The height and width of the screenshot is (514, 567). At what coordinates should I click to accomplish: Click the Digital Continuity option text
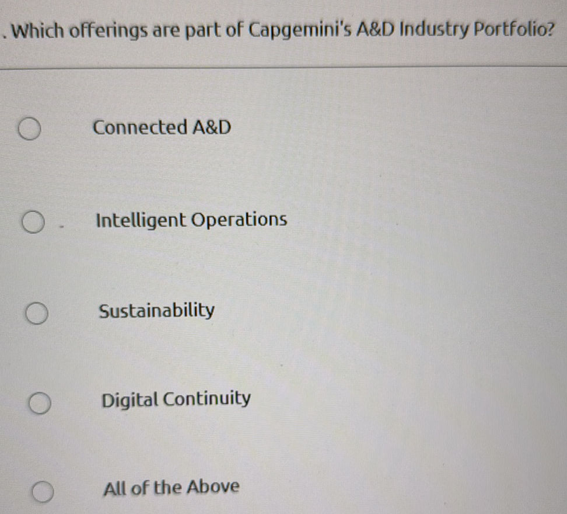click(175, 400)
